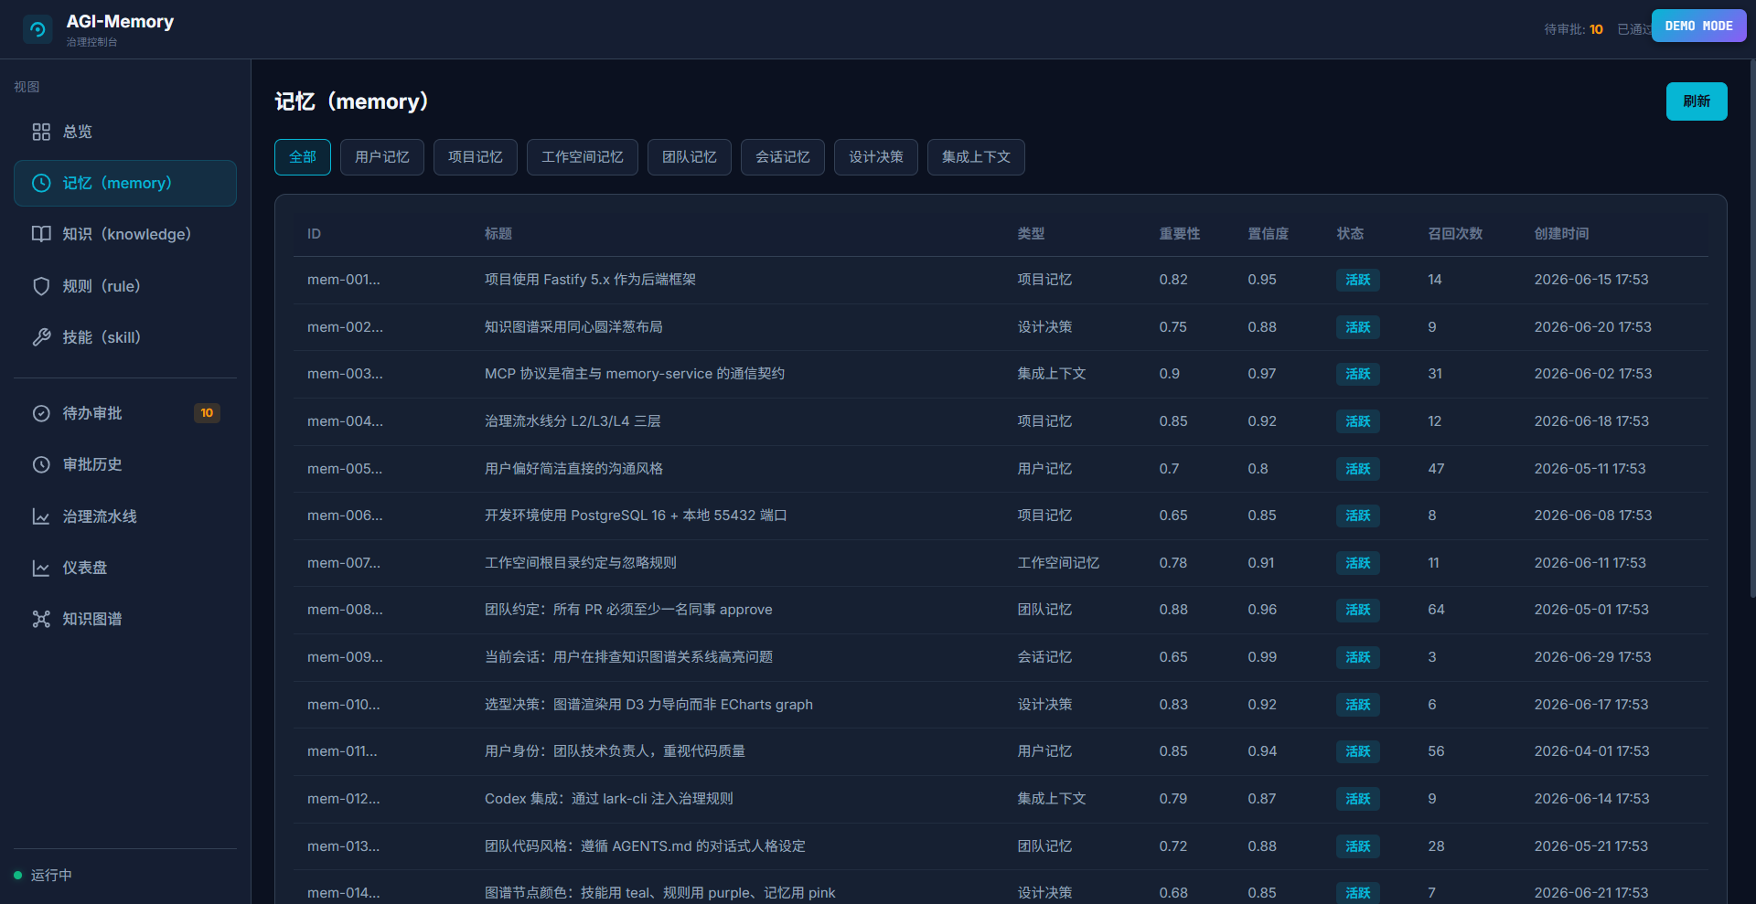Click the 置信度 column header

(x=1269, y=234)
